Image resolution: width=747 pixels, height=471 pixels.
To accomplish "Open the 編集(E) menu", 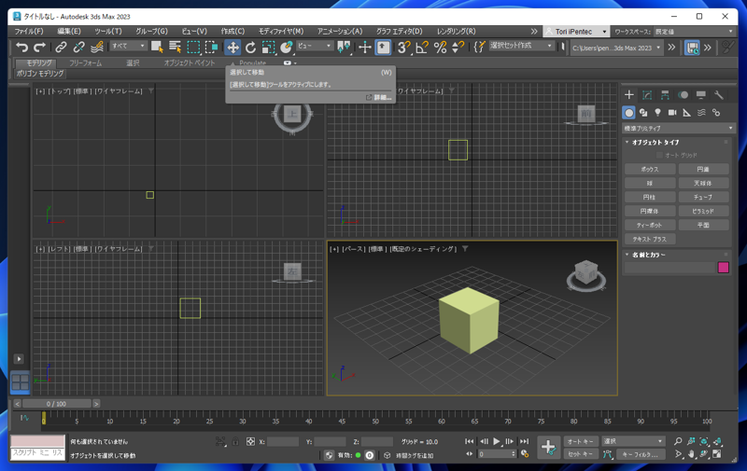I will [69, 31].
